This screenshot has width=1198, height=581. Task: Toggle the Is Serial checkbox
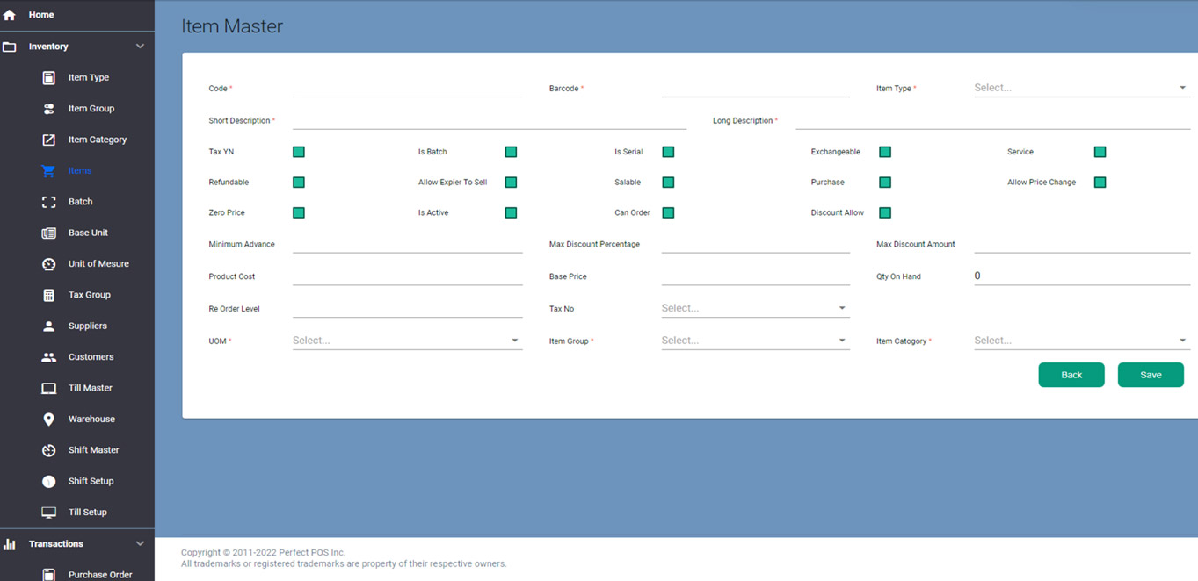pyautogui.click(x=668, y=152)
